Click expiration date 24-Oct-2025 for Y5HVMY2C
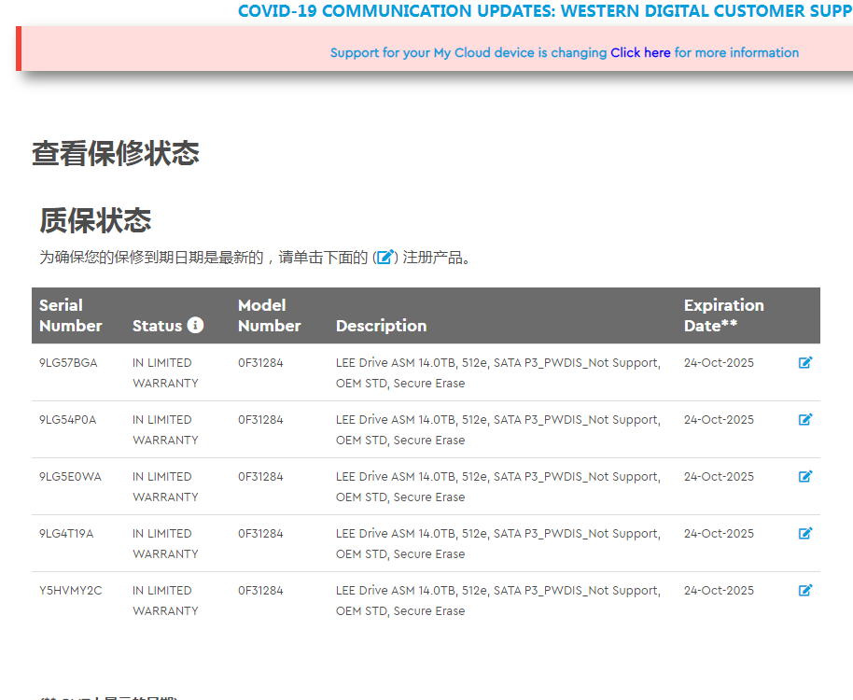853x700 pixels. point(719,591)
